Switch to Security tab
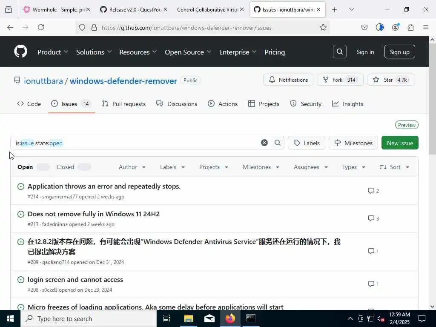 pyautogui.click(x=306, y=104)
